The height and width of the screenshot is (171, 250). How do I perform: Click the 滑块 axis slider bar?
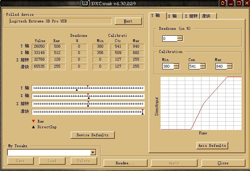tap(88, 112)
